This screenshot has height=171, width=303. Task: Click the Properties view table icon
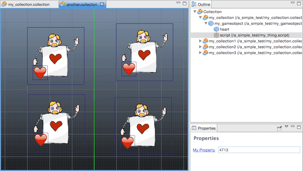point(194,128)
